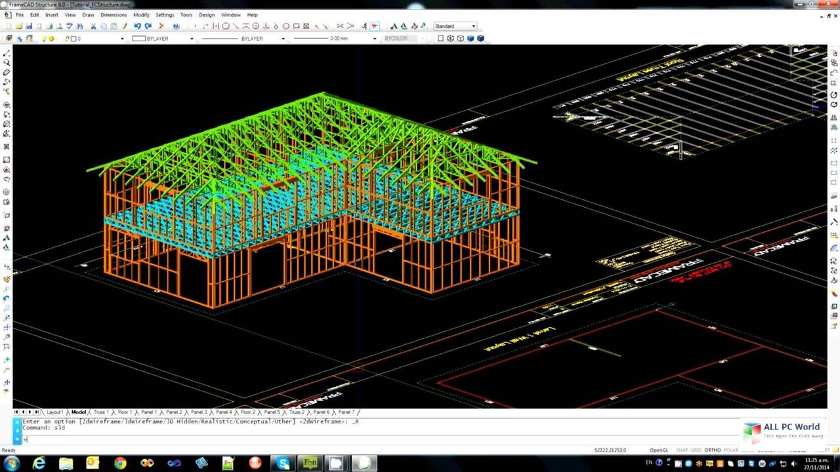Select the 3D wireframe globe view icon

click(450, 39)
